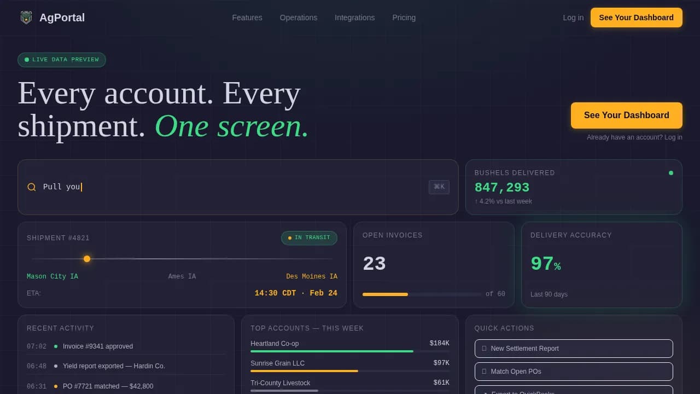Click the green status dot on Bushels Delivered
Image resolution: width=700 pixels, height=394 pixels.
pyautogui.click(x=671, y=173)
